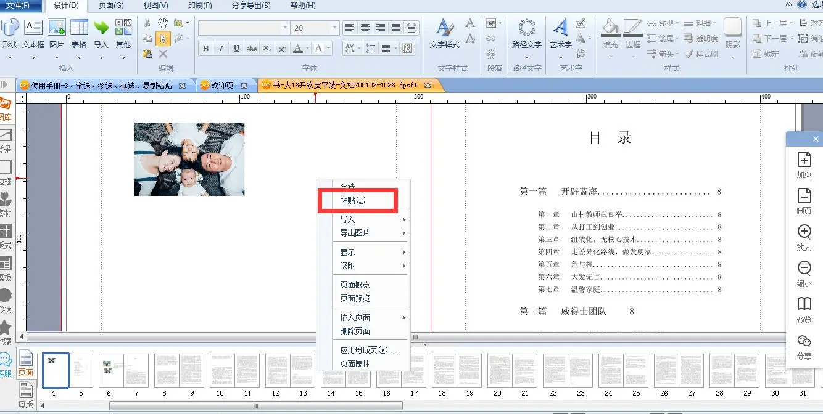Open the font size dropdown
The width and height of the screenshot is (823, 414).
pos(334,28)
